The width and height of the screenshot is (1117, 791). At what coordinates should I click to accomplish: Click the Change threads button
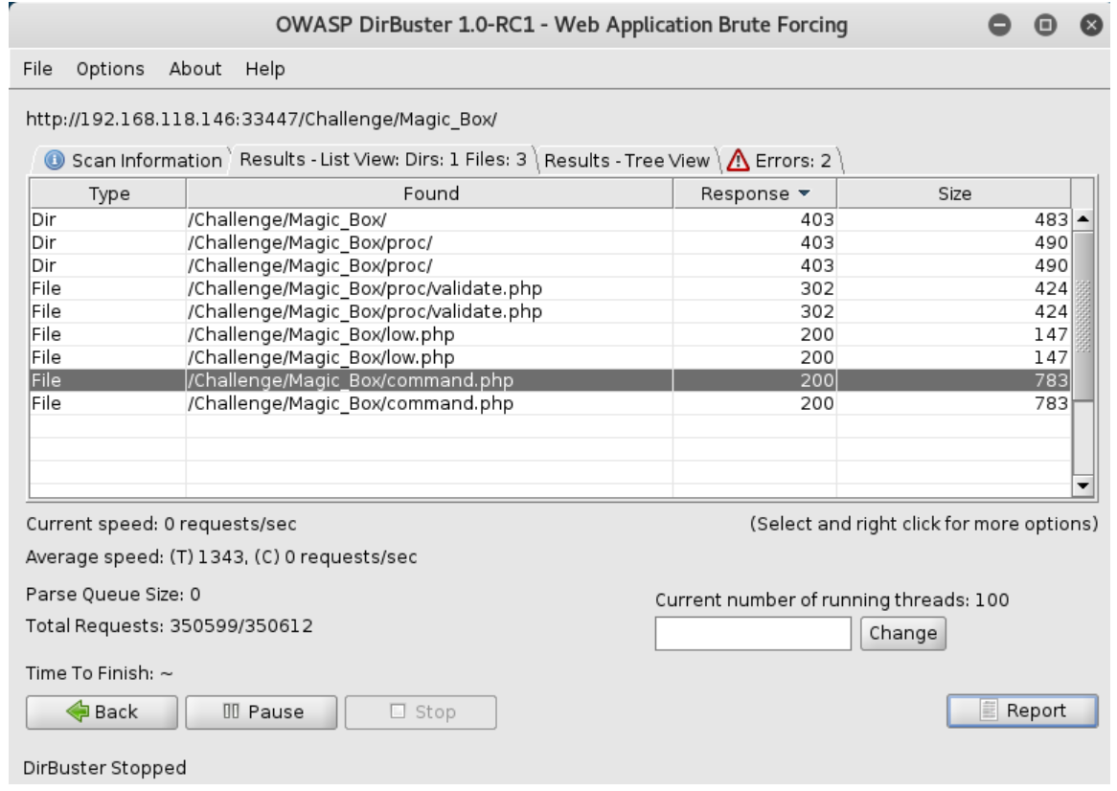point(902,633)
